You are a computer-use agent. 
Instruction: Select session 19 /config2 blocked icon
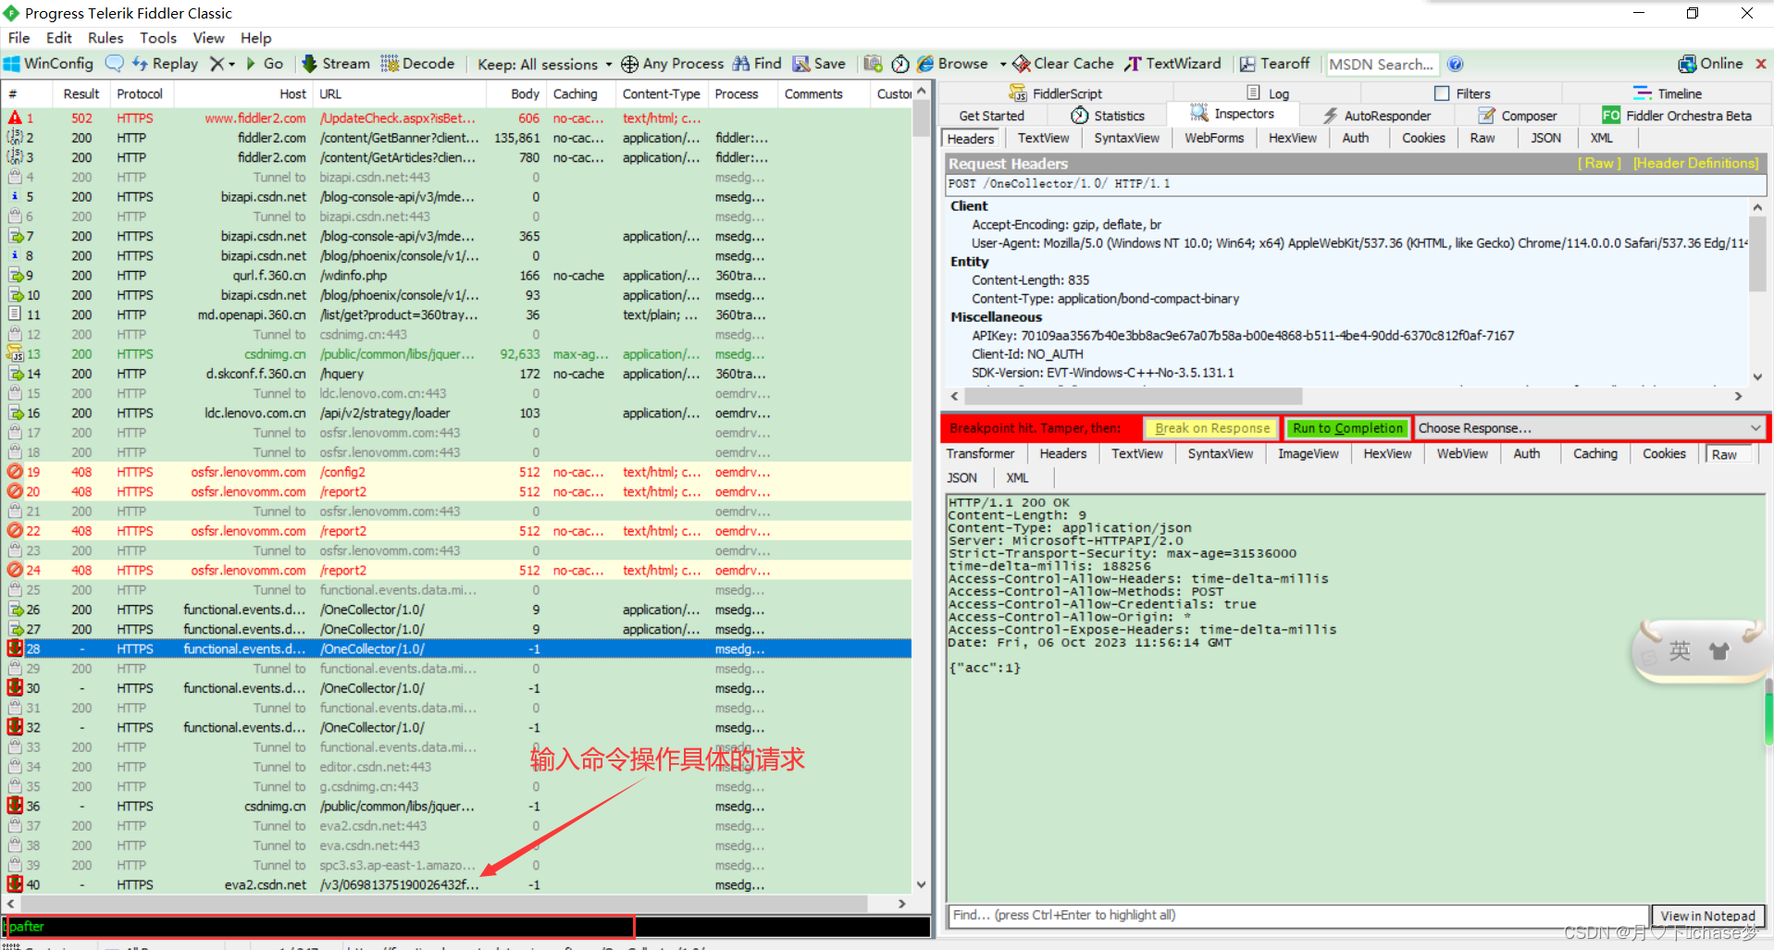click(16, 472)
